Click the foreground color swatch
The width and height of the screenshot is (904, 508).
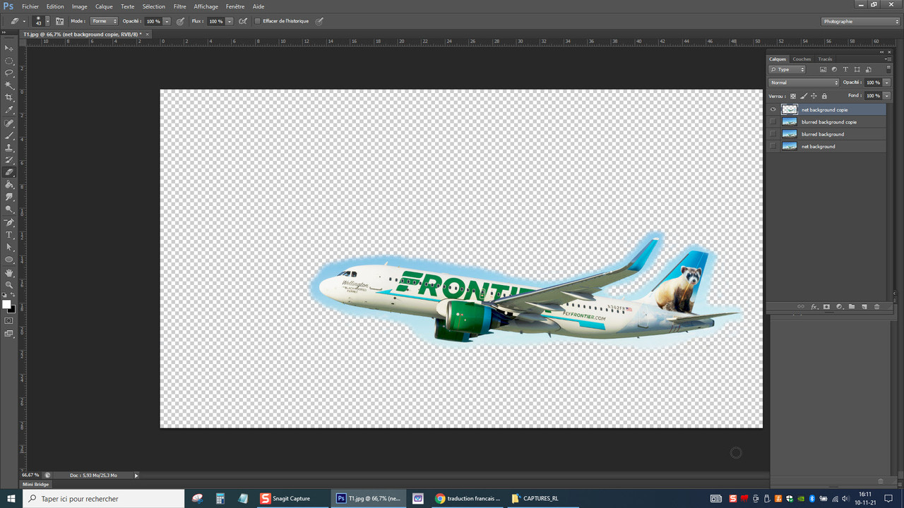[6, 305]
